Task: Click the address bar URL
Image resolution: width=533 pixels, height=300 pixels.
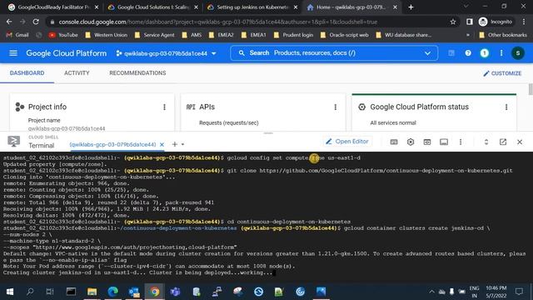Action: click(x=218, y=22)
